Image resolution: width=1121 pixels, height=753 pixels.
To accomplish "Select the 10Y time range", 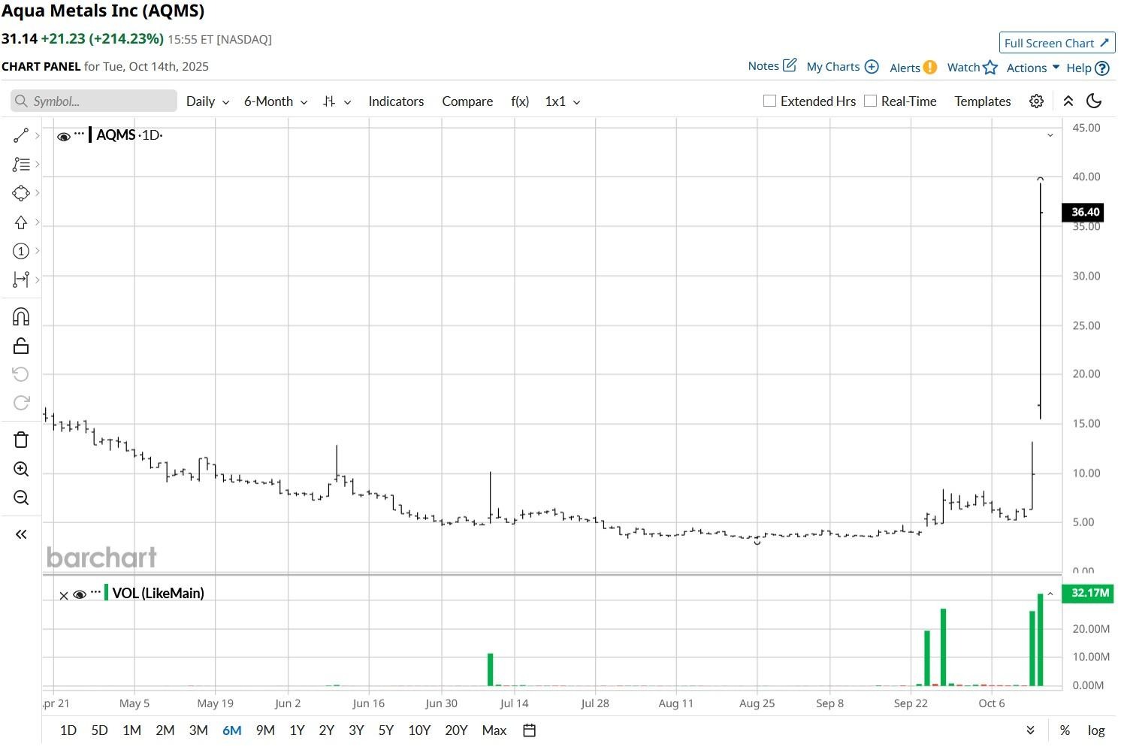I will click(419, 730).
